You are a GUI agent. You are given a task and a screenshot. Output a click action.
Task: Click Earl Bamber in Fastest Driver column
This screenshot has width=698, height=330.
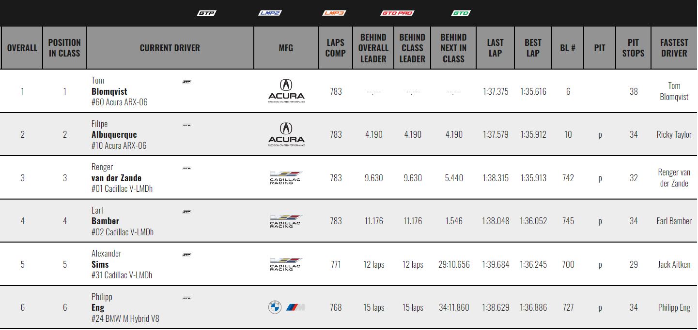pyautogui.click(x=674, y=221)
